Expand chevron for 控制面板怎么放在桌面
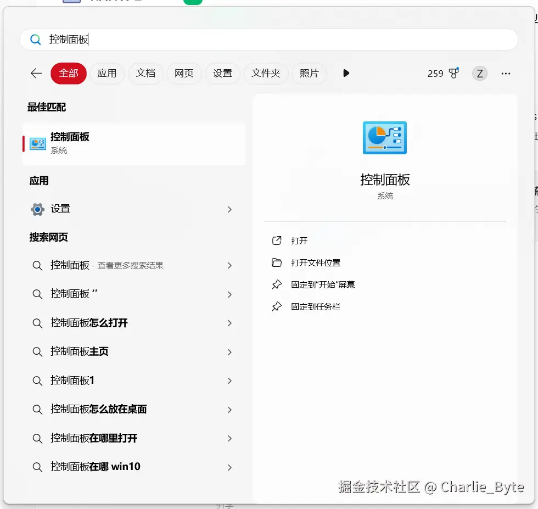The height and width of the screenshot is (509, 538). pyautogui.click(x=229, y=410)
